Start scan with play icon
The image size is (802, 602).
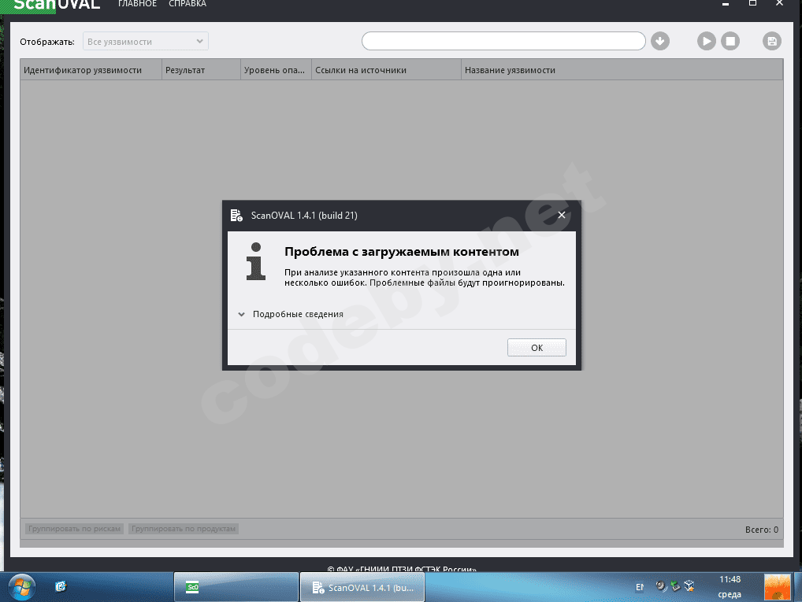(707, 41)
